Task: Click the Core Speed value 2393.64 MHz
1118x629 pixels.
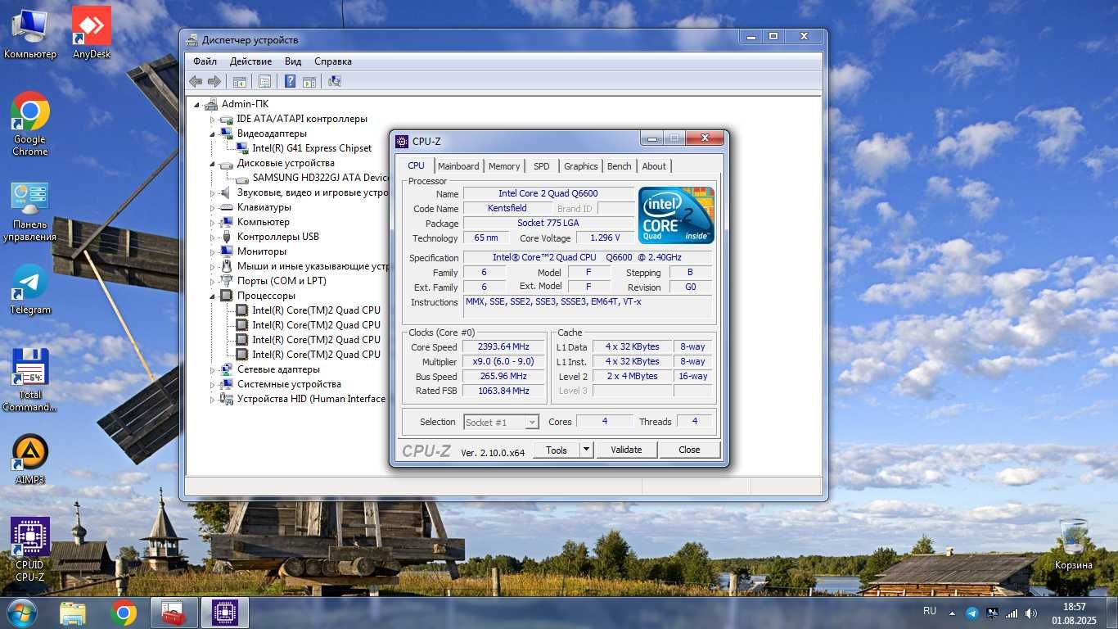Action: (503, 347)
